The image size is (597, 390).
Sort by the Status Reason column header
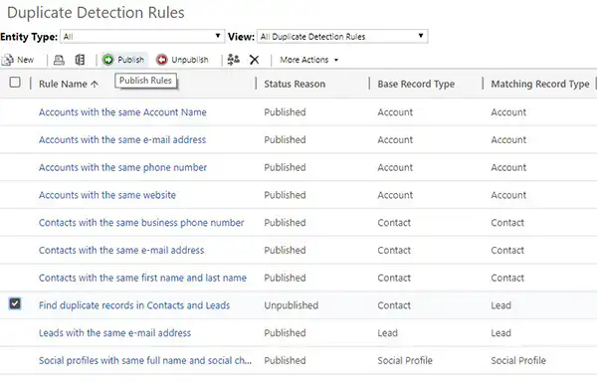(295, 84)
